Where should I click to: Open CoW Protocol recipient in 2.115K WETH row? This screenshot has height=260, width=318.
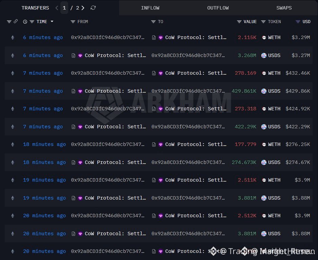point(196,38)
